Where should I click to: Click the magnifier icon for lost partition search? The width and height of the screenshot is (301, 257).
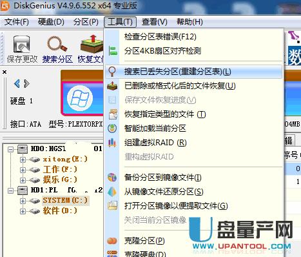pos(112,72)
